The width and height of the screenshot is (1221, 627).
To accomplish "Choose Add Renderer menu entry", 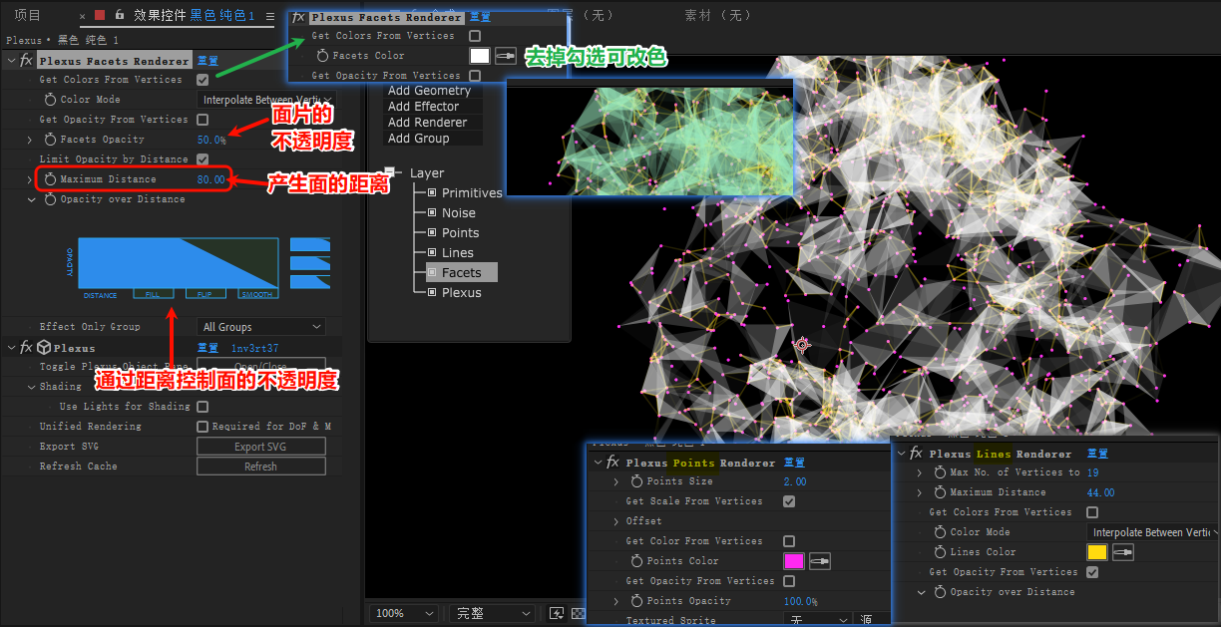I will click(434, 123).
